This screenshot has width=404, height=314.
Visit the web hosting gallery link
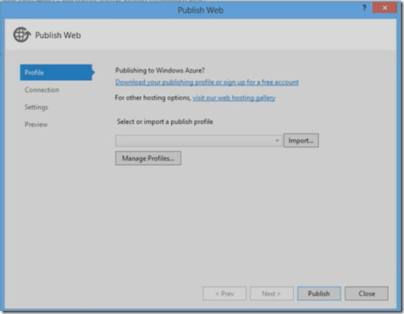pyautogui.click(x=234, y=98)
